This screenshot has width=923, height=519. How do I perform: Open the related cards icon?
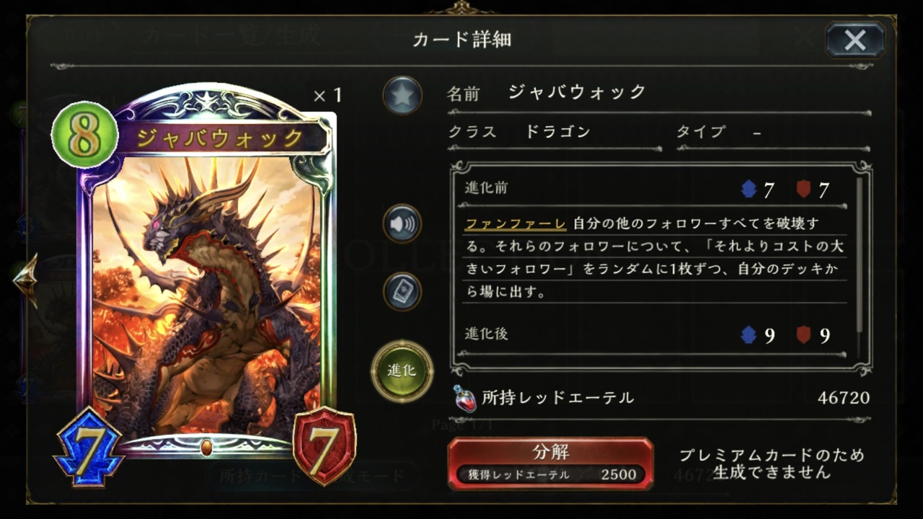pyautogui.click(x=402, y=292)
